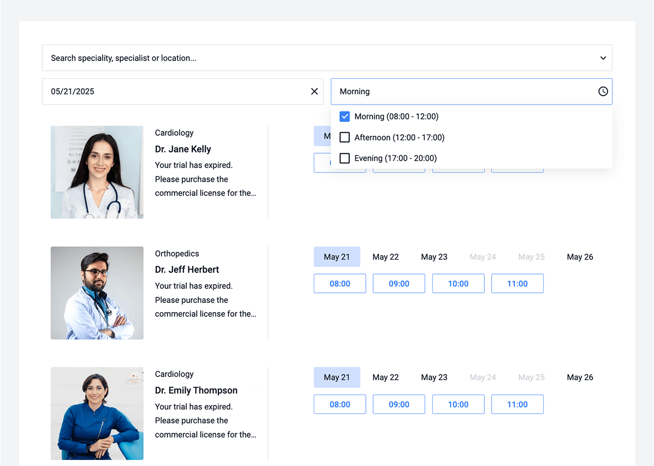Choose the 10:00 slot for Dr. Jeff Herbert

pos(458,283)
